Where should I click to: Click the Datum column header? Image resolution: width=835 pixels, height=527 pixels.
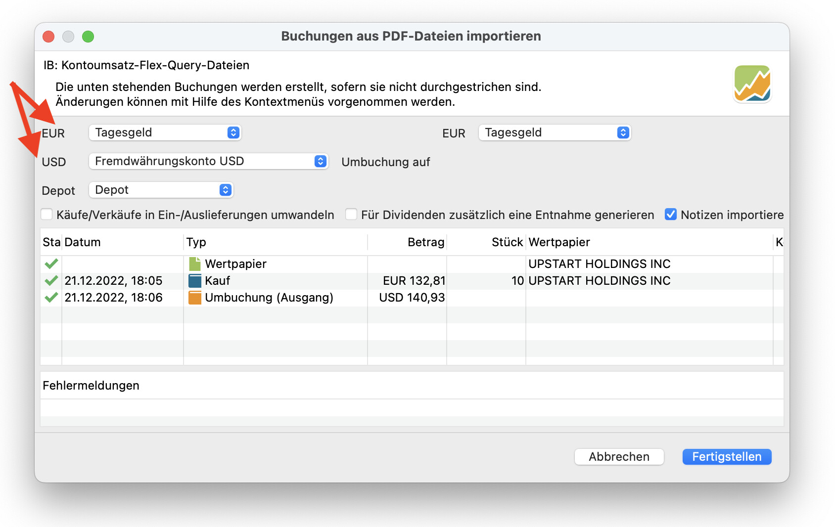coord(123,242)
